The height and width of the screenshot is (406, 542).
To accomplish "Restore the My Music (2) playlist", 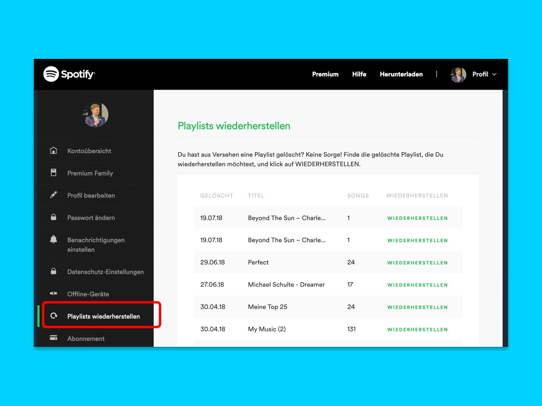I will pyautogui.click(x=417, y=330).
